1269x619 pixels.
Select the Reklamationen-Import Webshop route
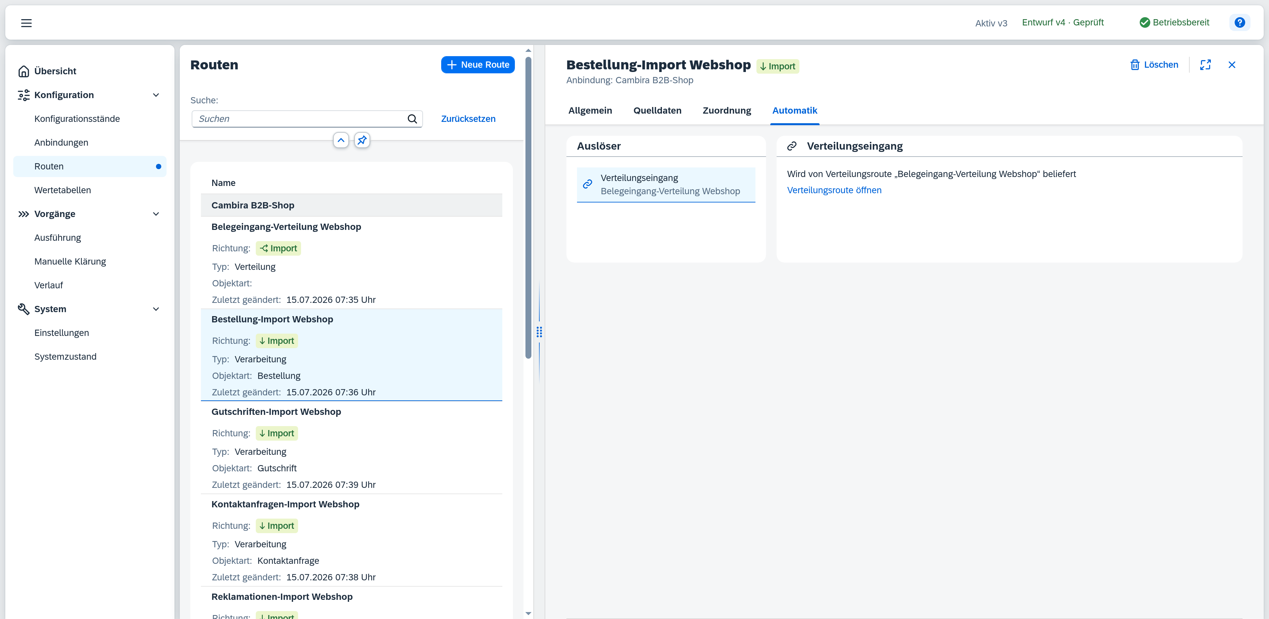351,603
